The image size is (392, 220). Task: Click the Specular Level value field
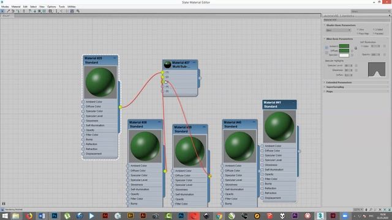[x=348, y=65]
